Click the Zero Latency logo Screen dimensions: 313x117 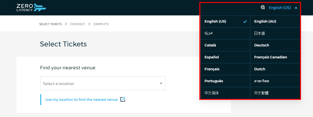(31, 7)
